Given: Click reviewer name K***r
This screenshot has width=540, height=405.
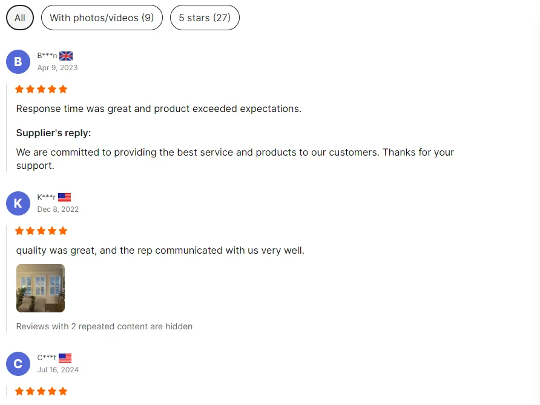Looking at the screenshot, I should (47, 197).
